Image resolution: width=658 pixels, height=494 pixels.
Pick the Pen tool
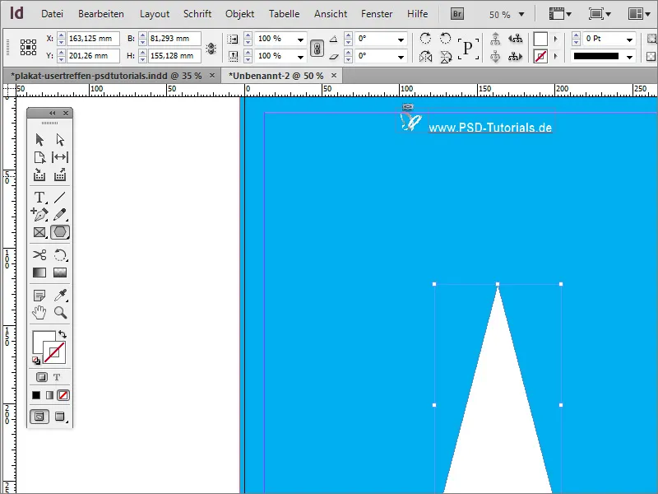coord(39,215)
